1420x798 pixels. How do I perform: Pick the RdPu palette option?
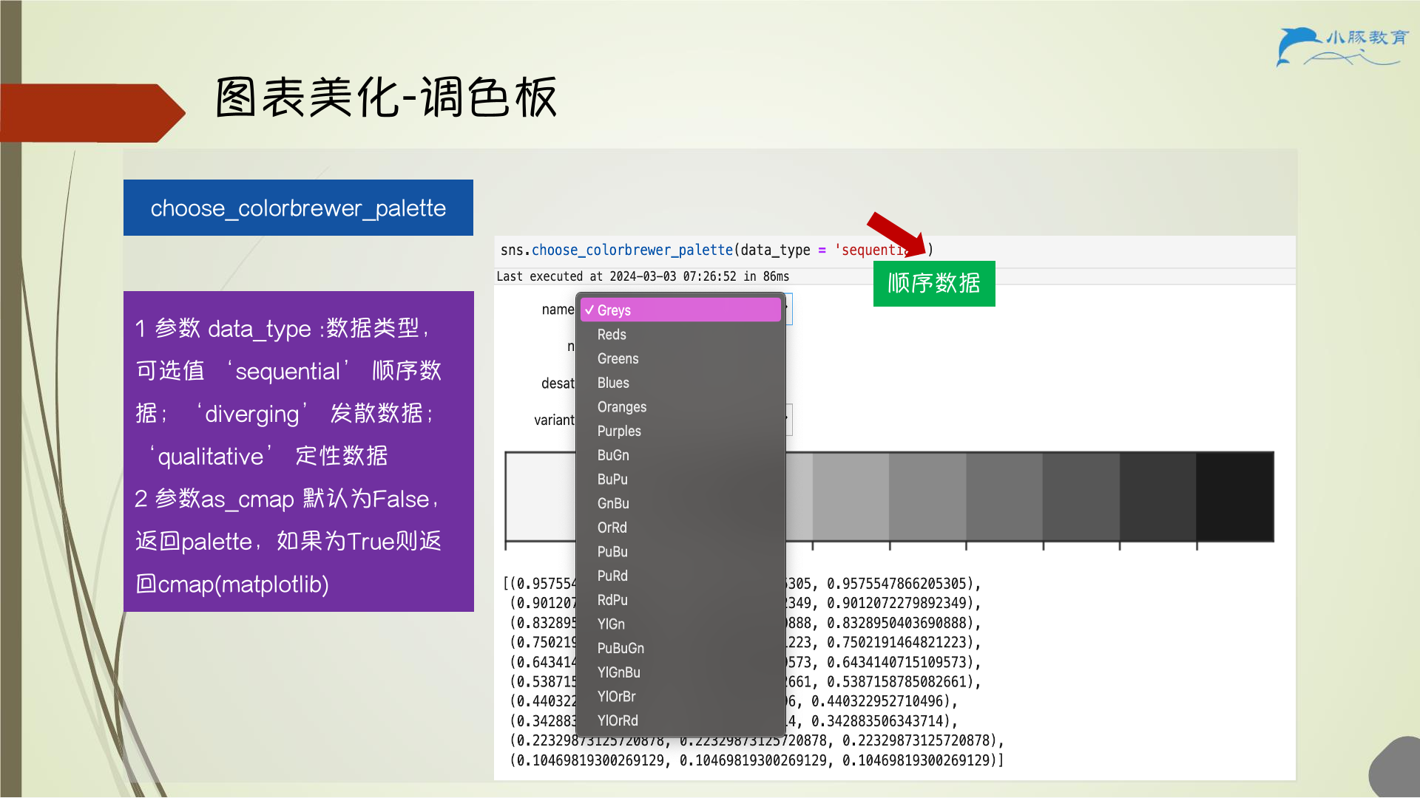(x=680, y=600)
